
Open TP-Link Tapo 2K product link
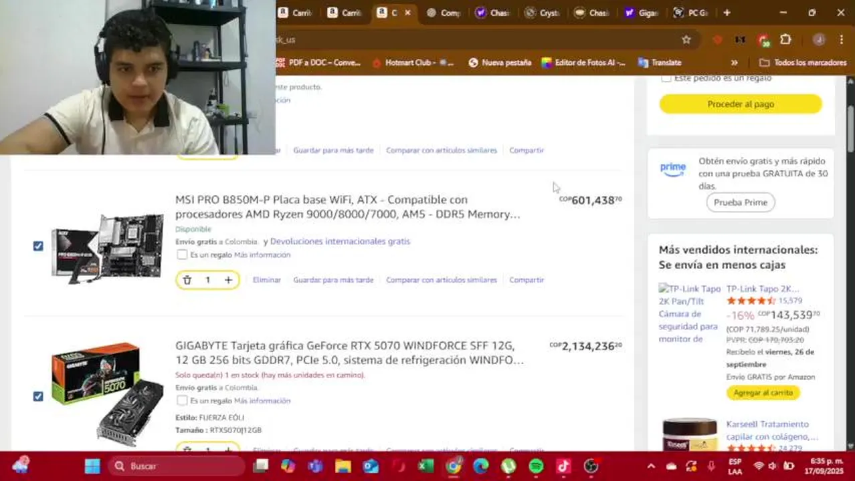763,289
